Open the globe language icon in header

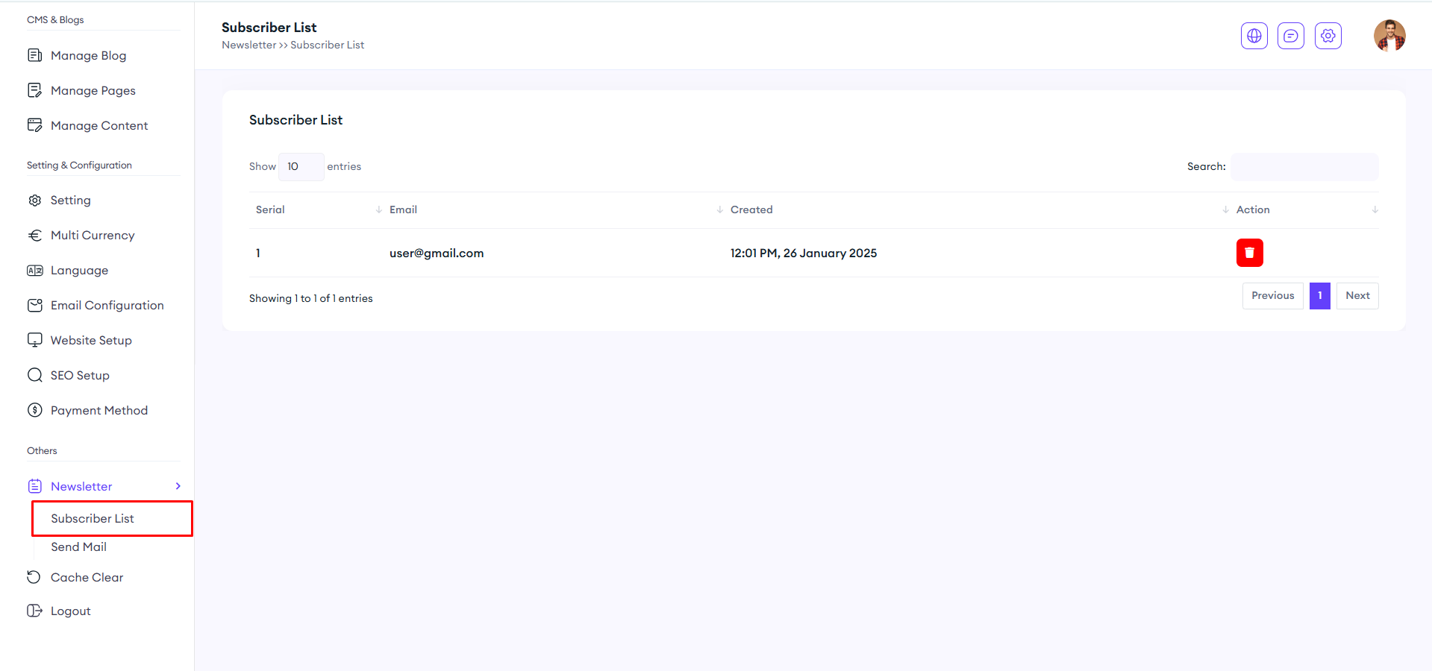click(x=1254, y=36)
